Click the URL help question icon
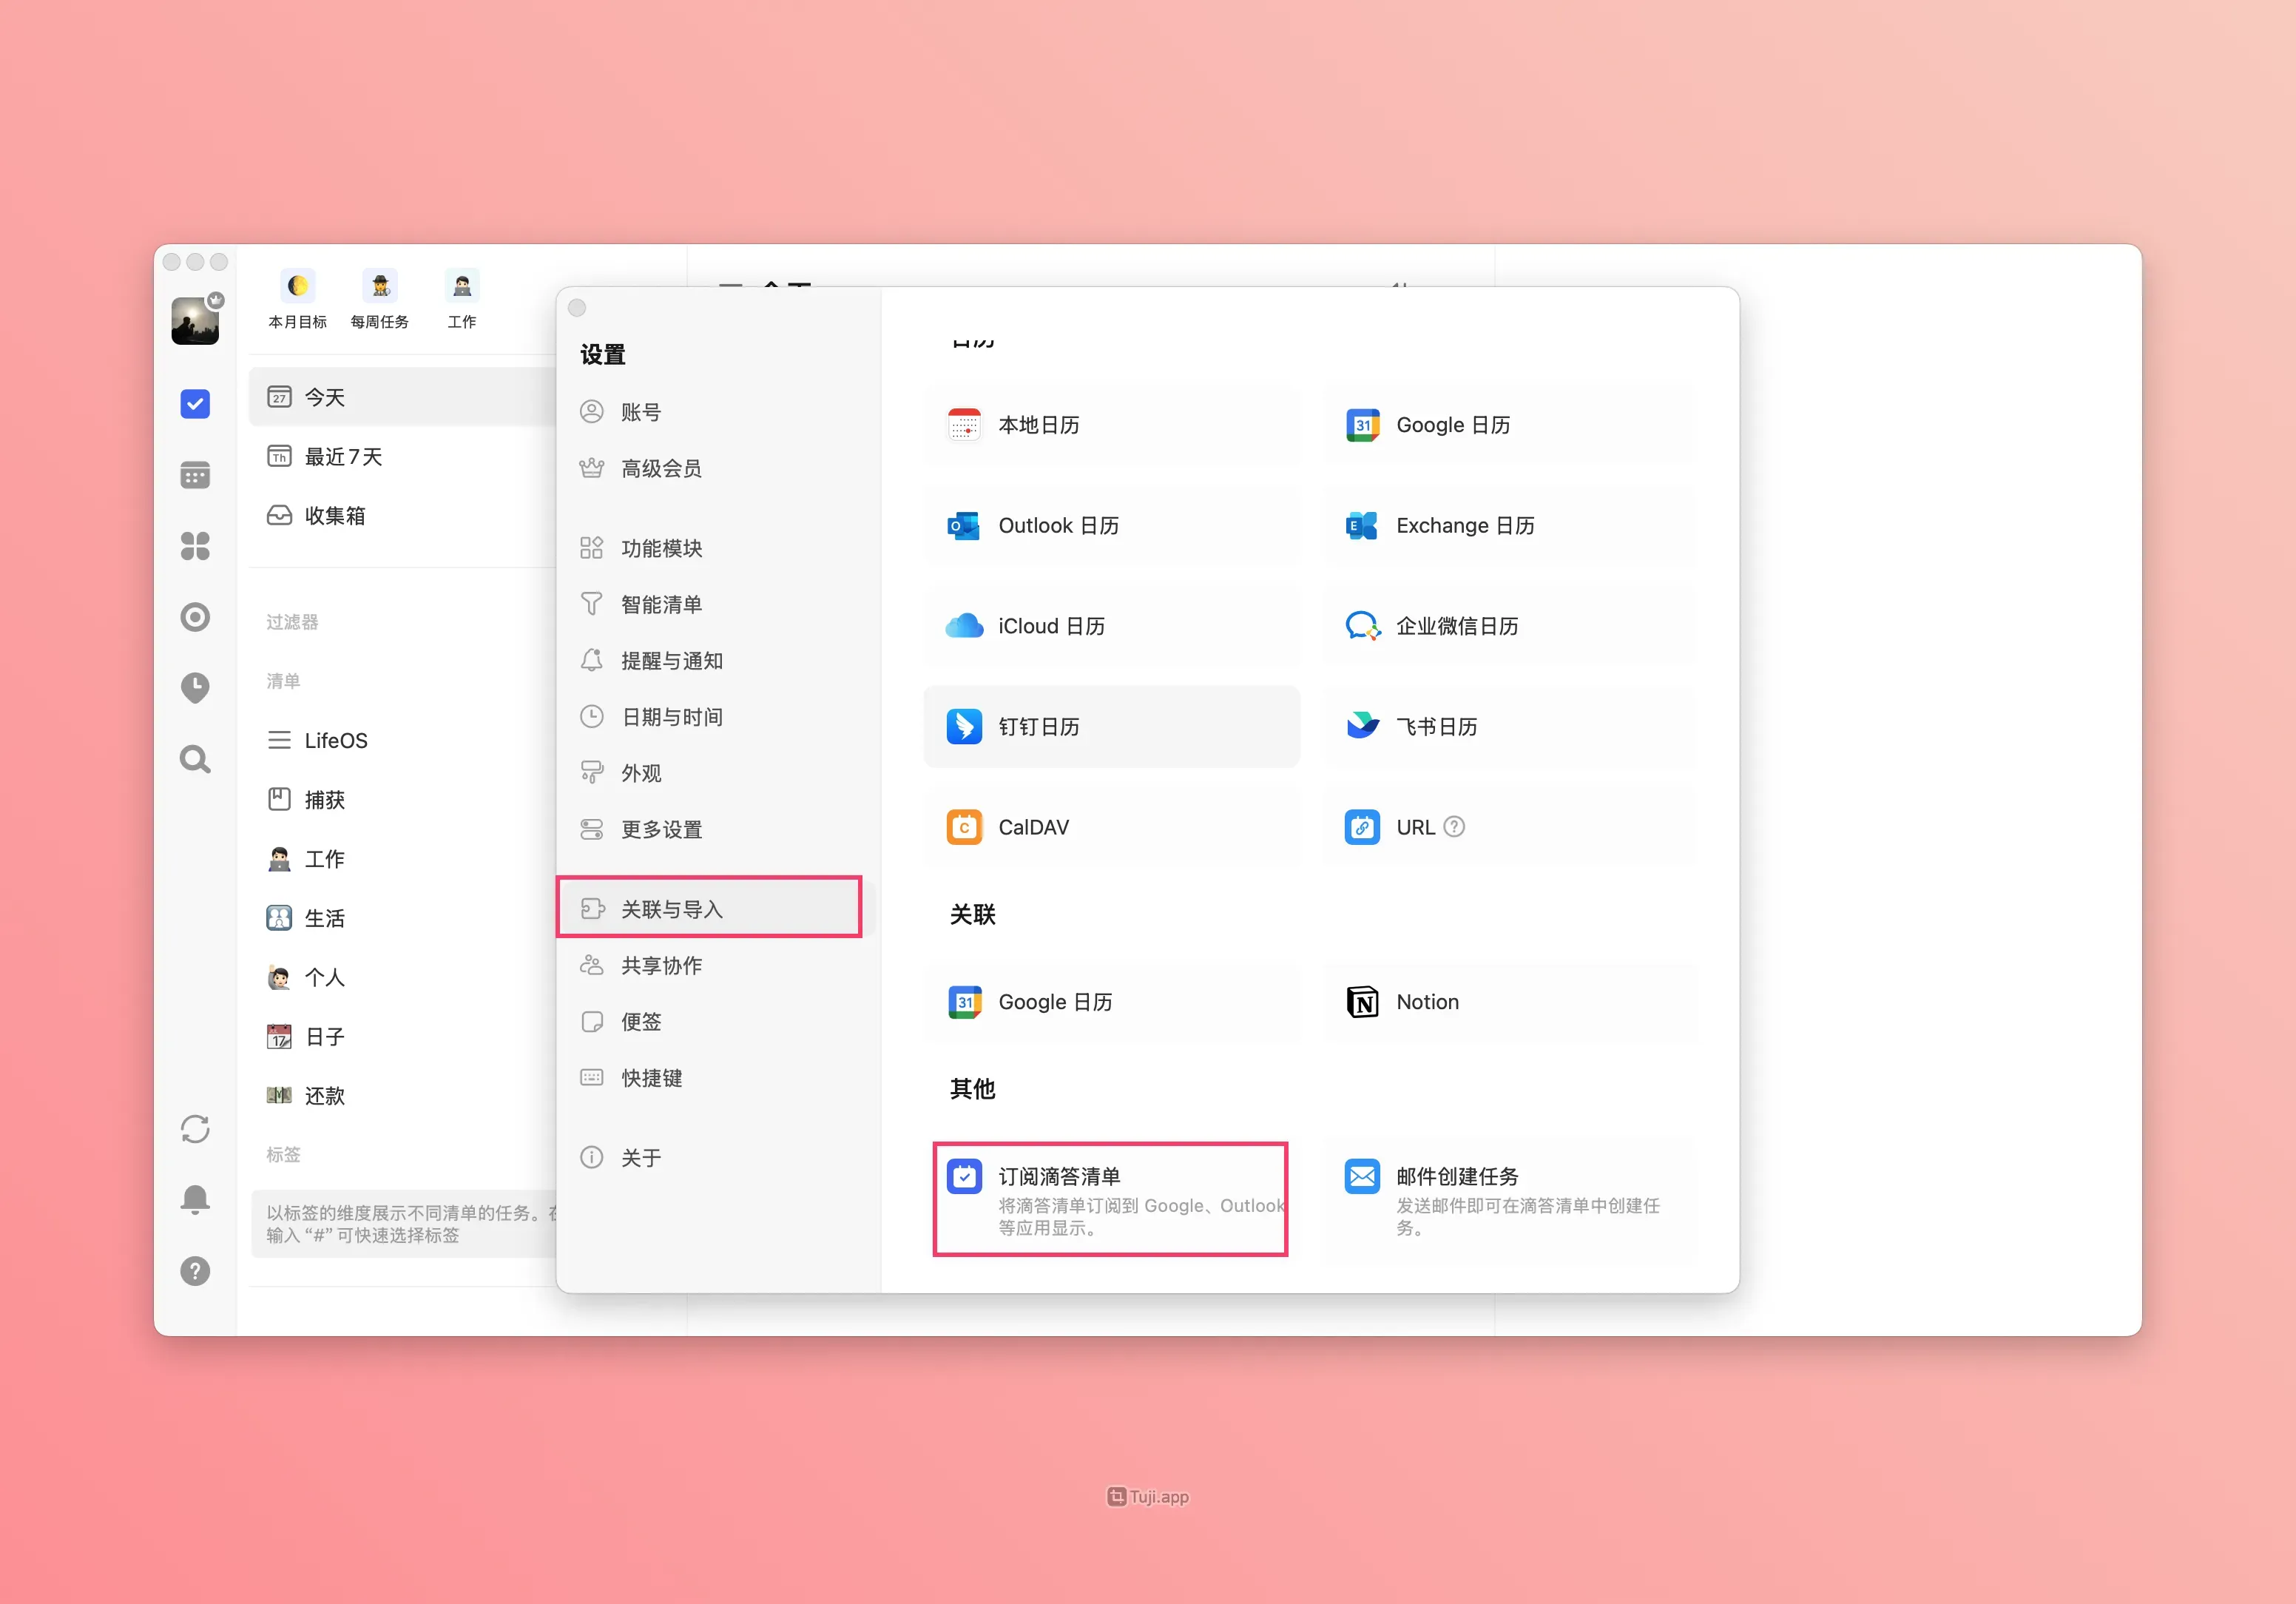The image size is (2296, 1604). click(1455, 827)
